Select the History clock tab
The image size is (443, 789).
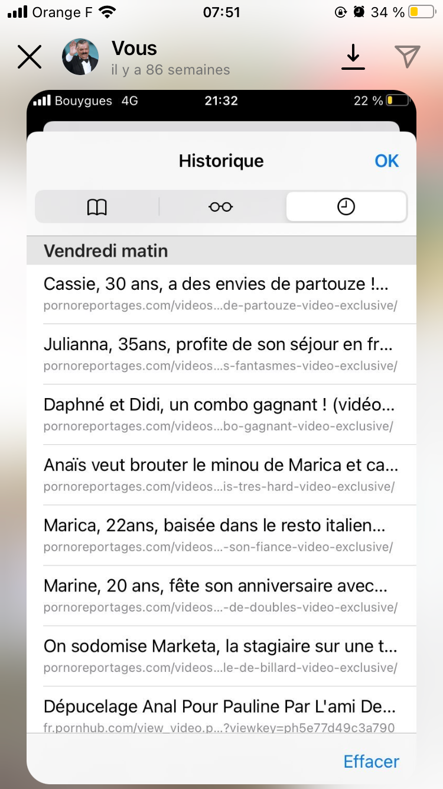(x=346, y=206)
